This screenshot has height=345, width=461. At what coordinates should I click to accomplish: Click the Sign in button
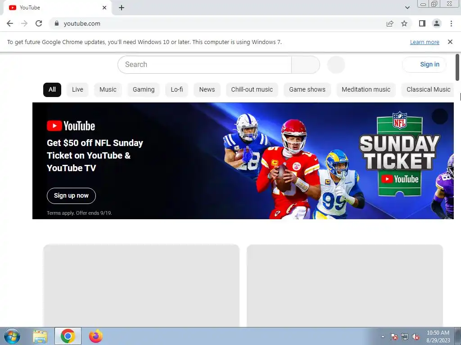[424, 65]
